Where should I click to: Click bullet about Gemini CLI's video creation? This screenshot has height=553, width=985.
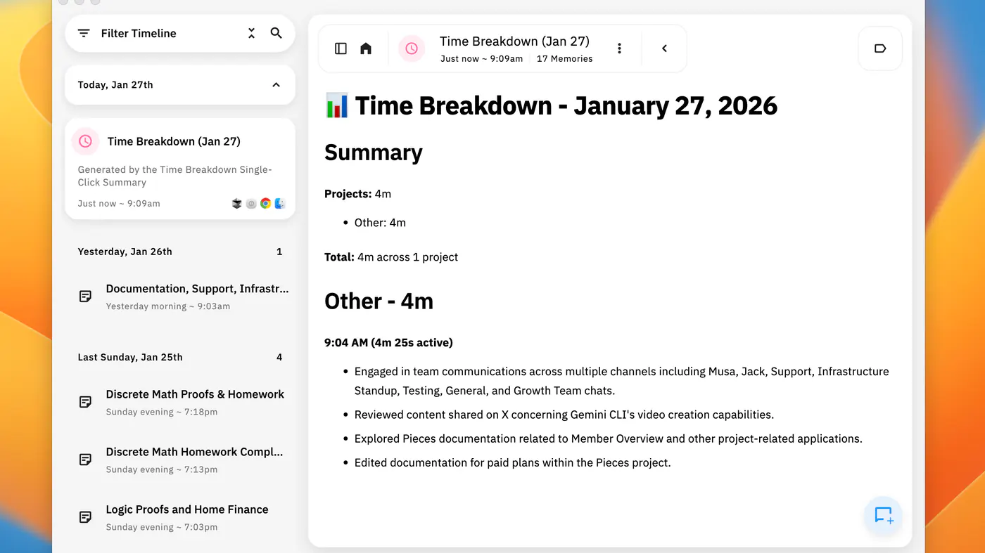point(564,415)
